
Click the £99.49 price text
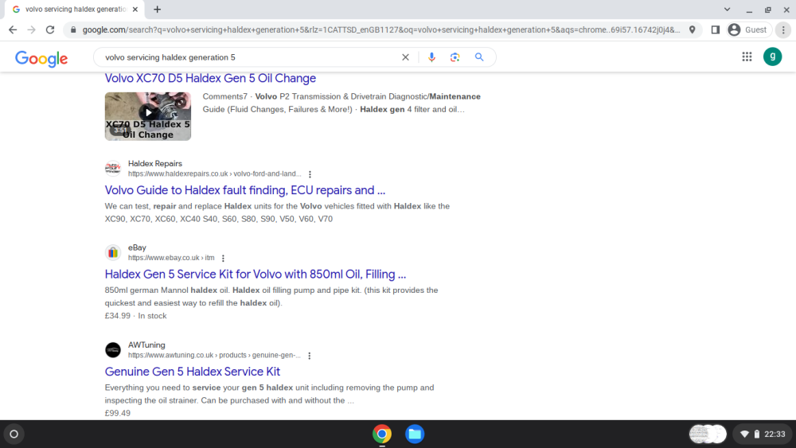(117, 413)
